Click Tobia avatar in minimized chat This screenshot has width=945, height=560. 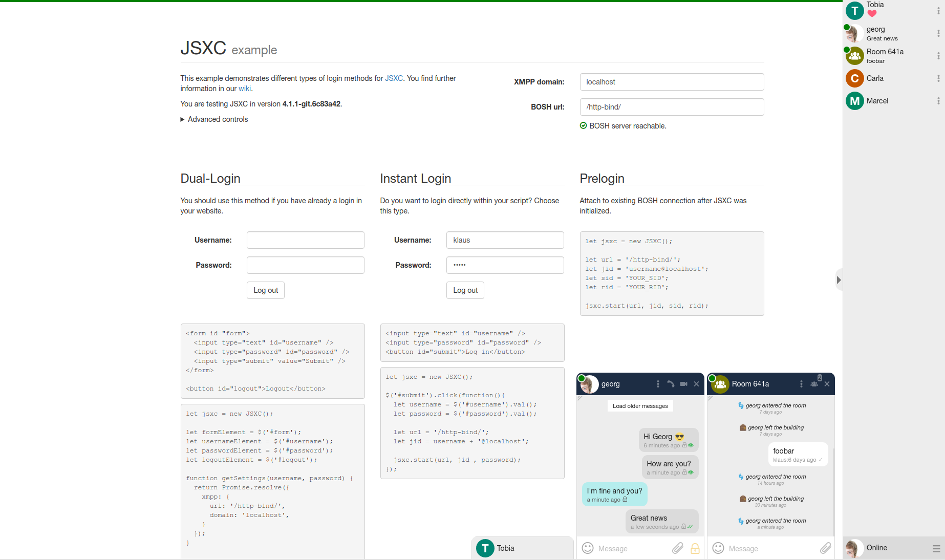click(x=485, y=548)
